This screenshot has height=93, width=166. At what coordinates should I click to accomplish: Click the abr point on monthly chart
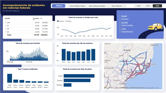(x=75, y=34)
